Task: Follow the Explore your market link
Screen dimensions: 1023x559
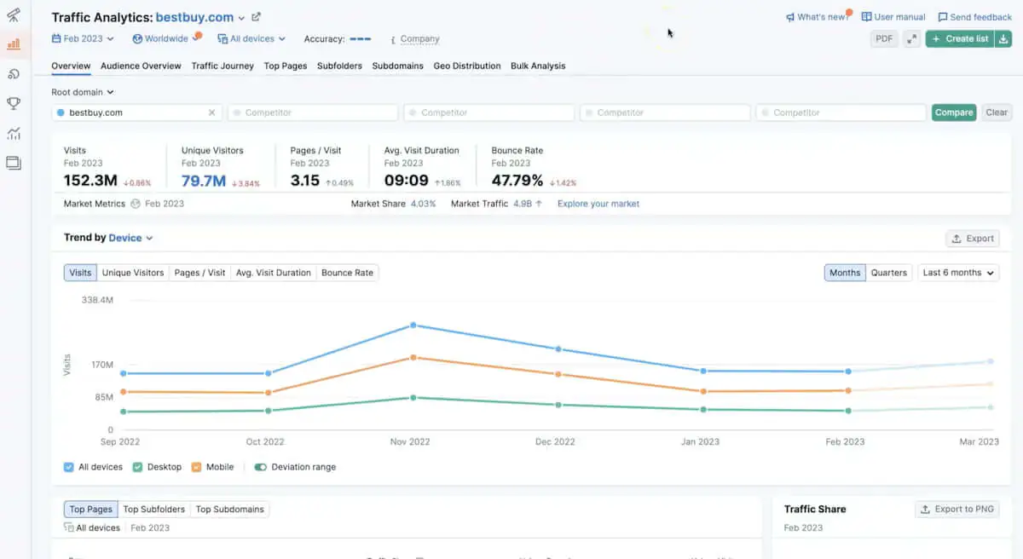Action: pyautogui.click(x=598, y=204)
